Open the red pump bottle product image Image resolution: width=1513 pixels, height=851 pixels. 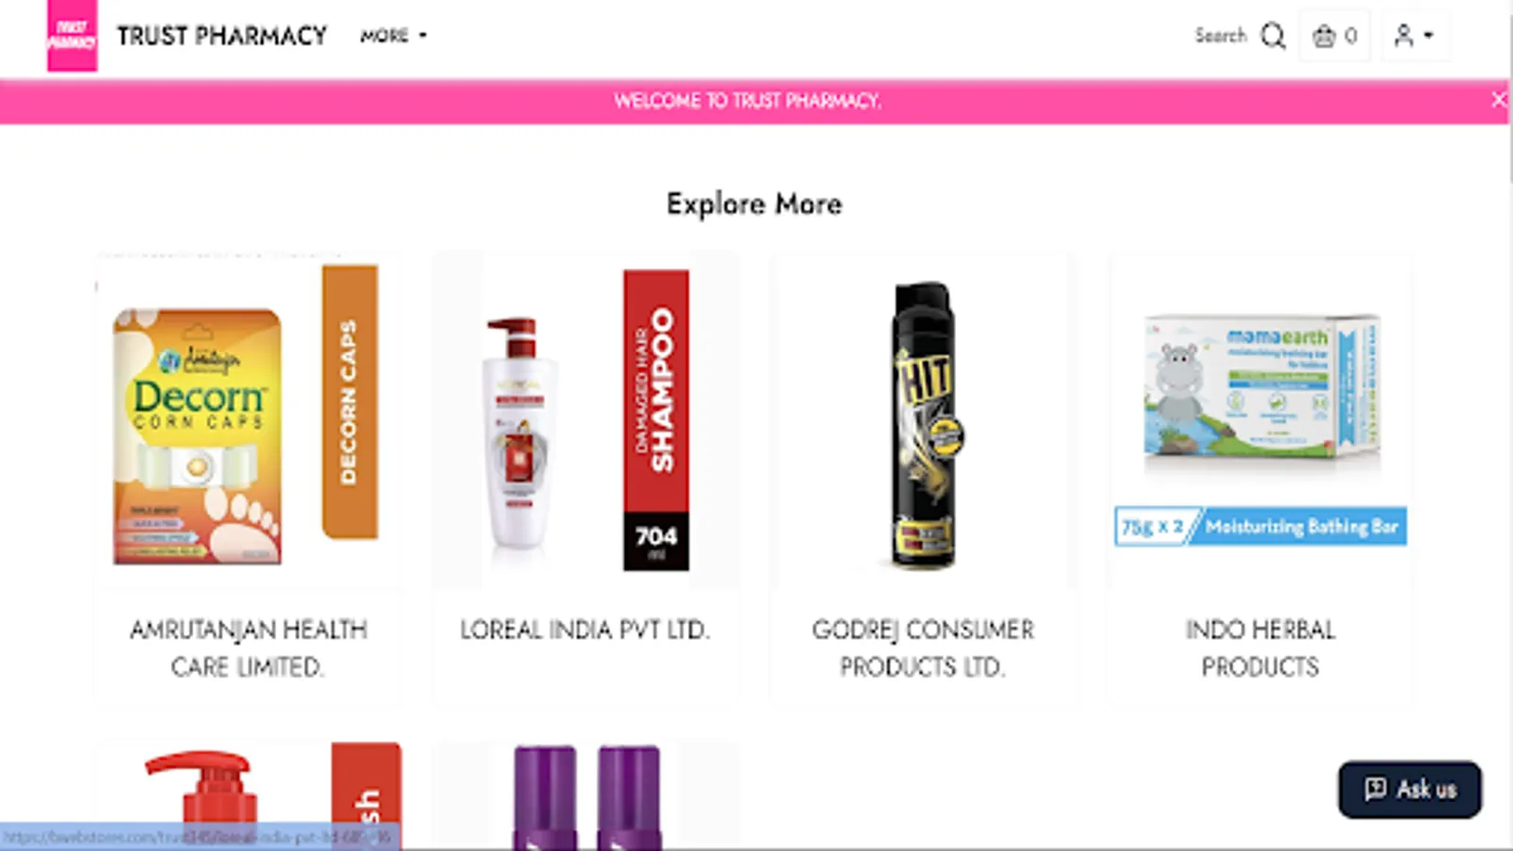coord(248,796)
